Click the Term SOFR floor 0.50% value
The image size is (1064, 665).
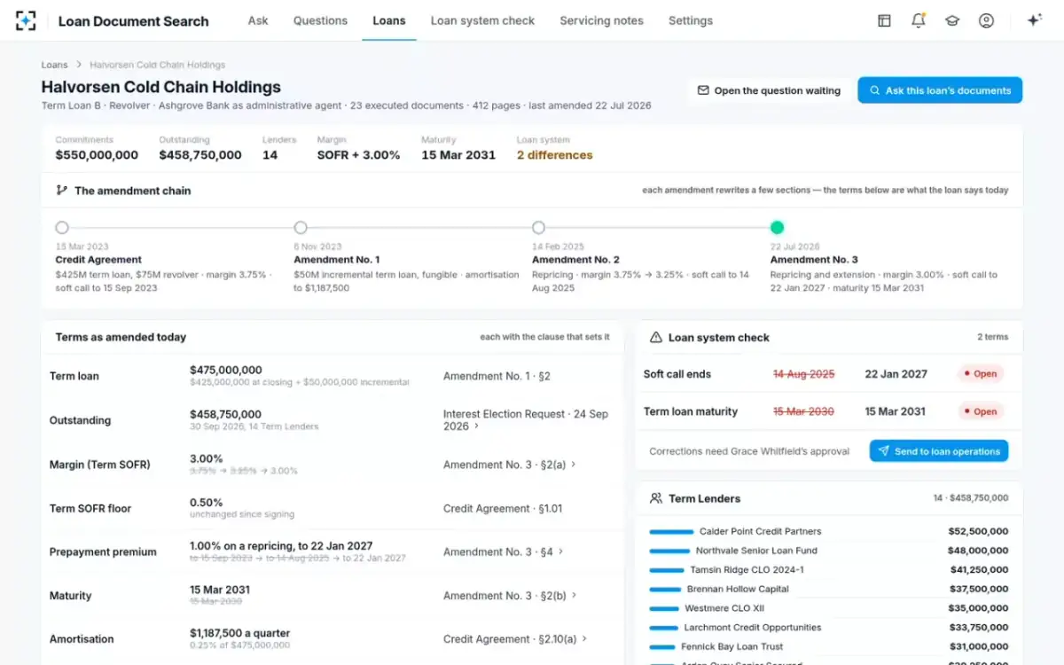tap(206, 503)
